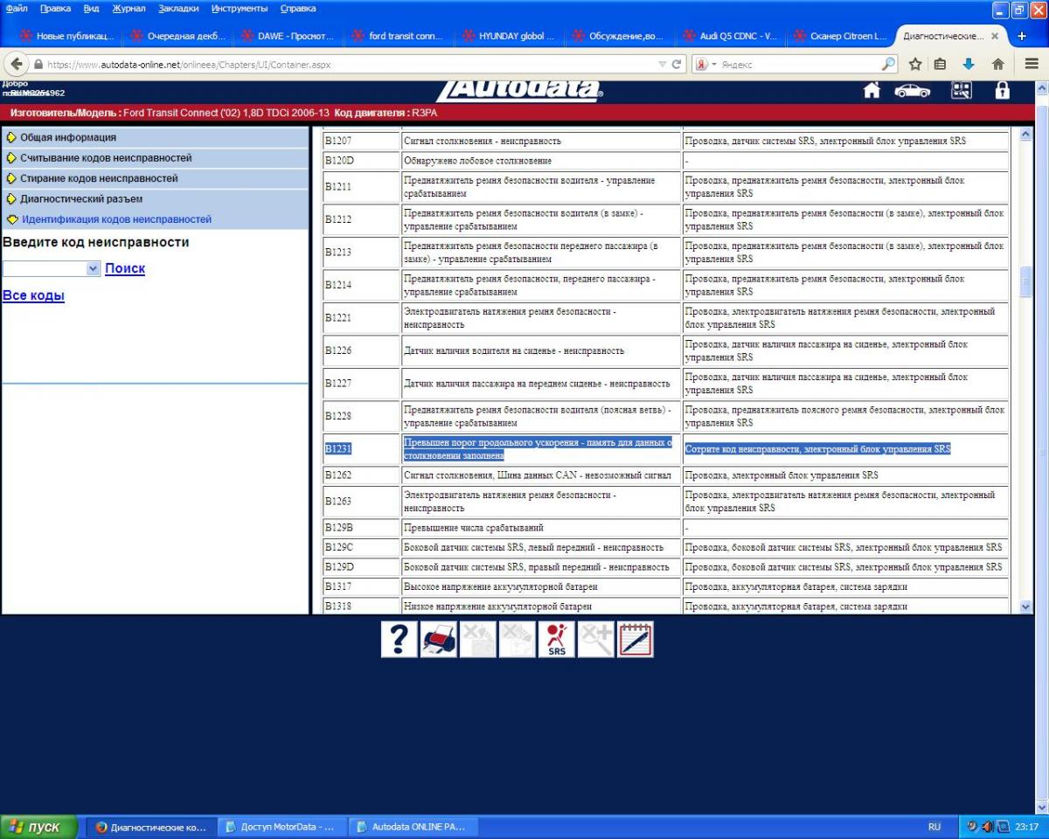Switch to Autodata ONLINE PA... taskbar window
This screenshot has height=839, width=1049.
click(x=413, y=827)
